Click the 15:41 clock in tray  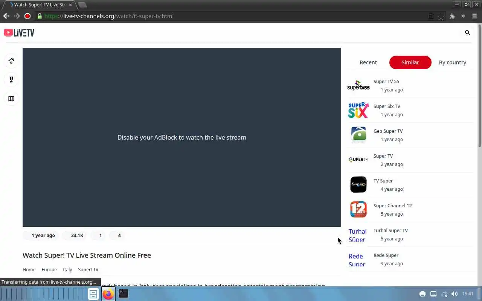click(468, 294)
